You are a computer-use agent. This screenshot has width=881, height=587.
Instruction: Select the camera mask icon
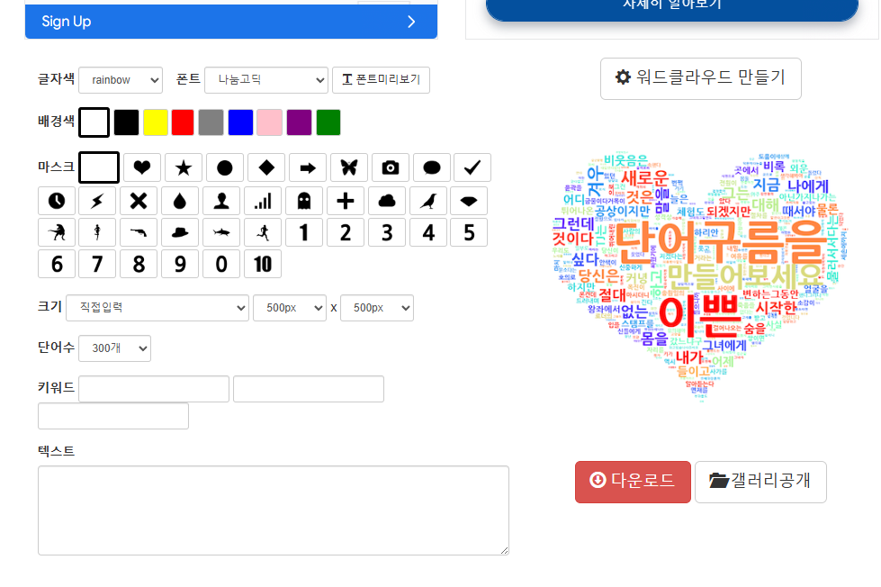[390, 167]
